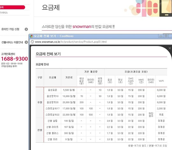
Task: Click the 선불 슬림 plan name cell
Action: click(53, 121)
